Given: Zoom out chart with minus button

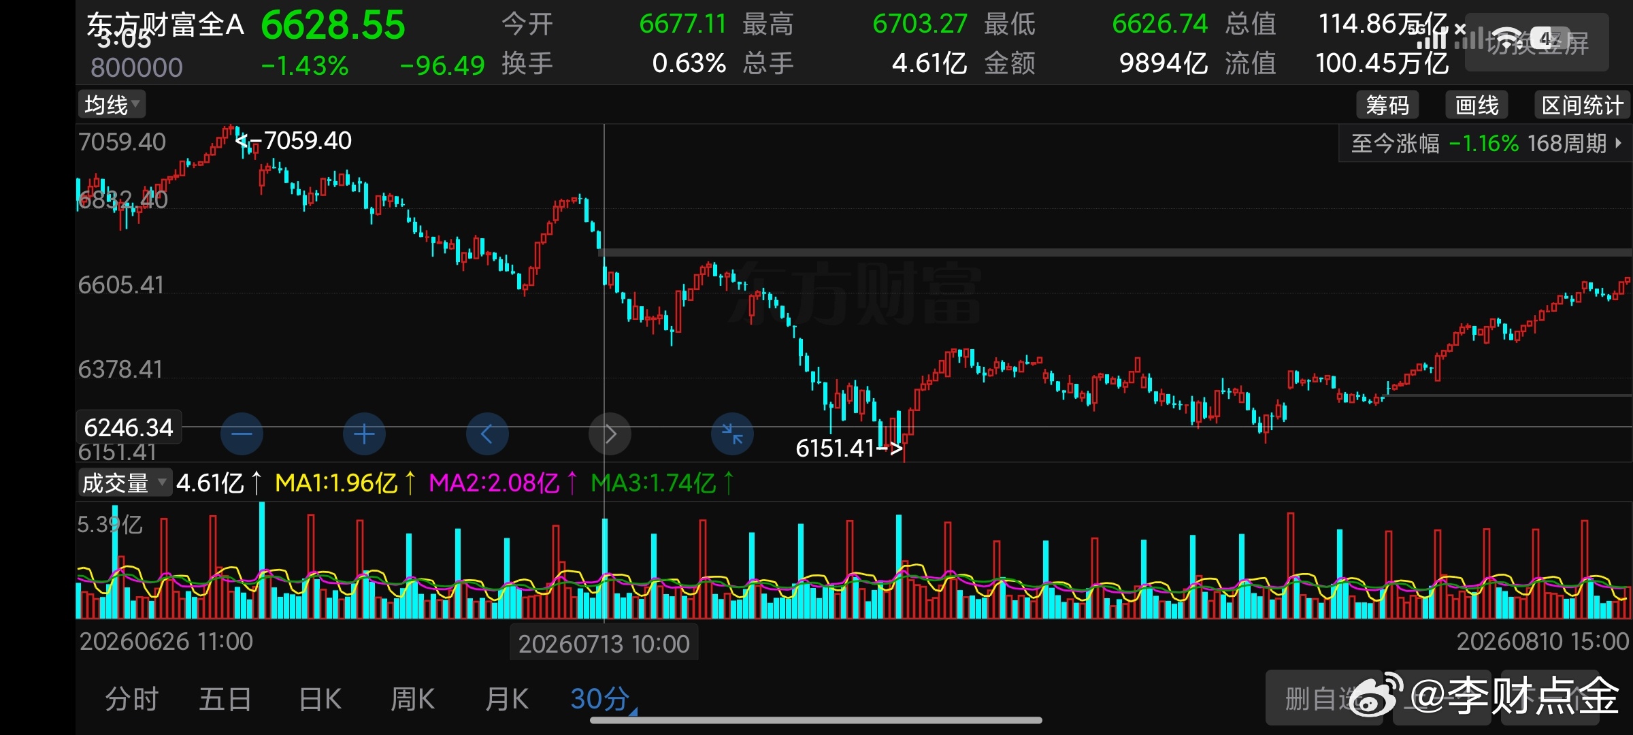Looking at the screenshot, I should pos(242,434).
